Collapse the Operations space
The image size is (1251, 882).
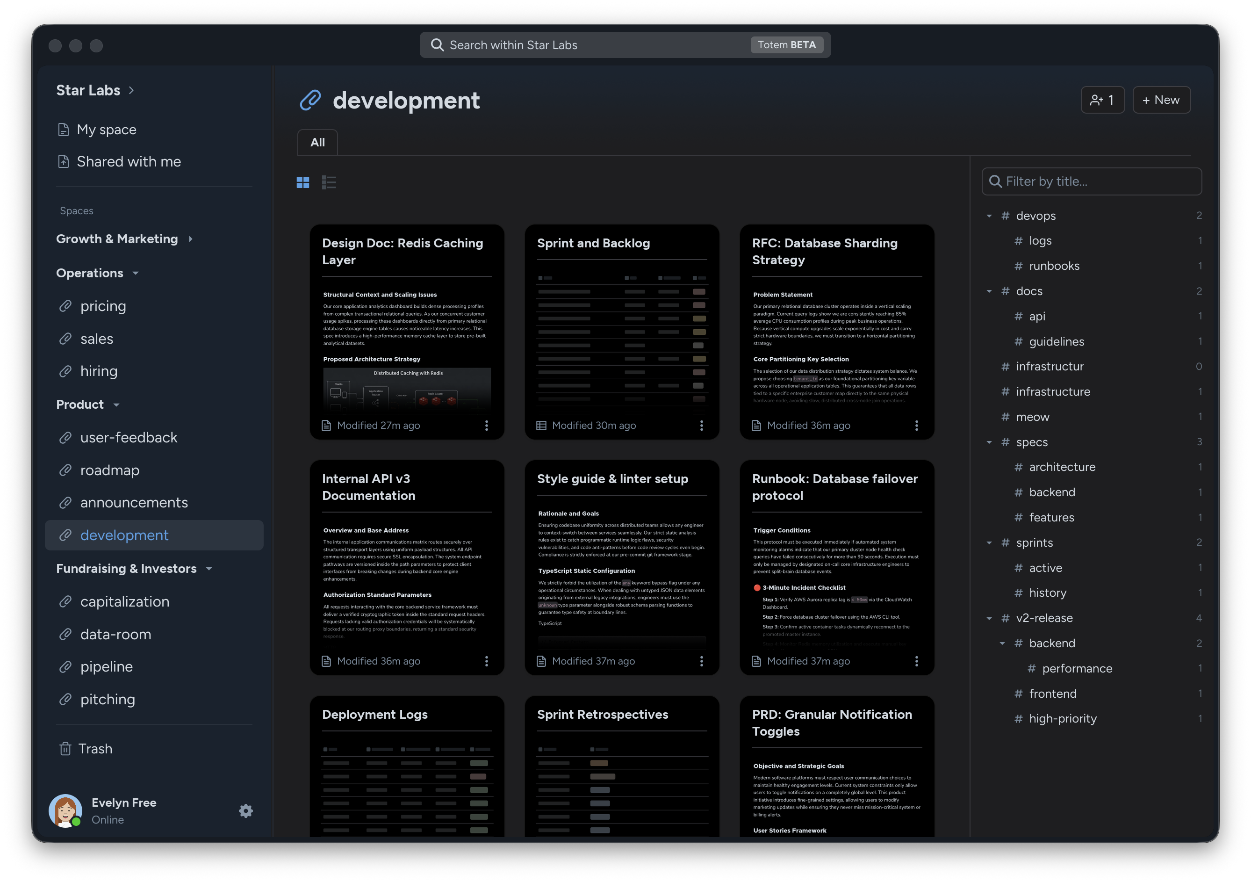(136, 273)
